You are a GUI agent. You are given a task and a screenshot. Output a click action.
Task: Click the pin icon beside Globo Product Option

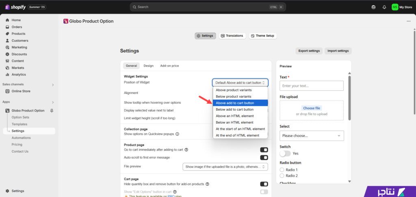[x=52, y=111]
